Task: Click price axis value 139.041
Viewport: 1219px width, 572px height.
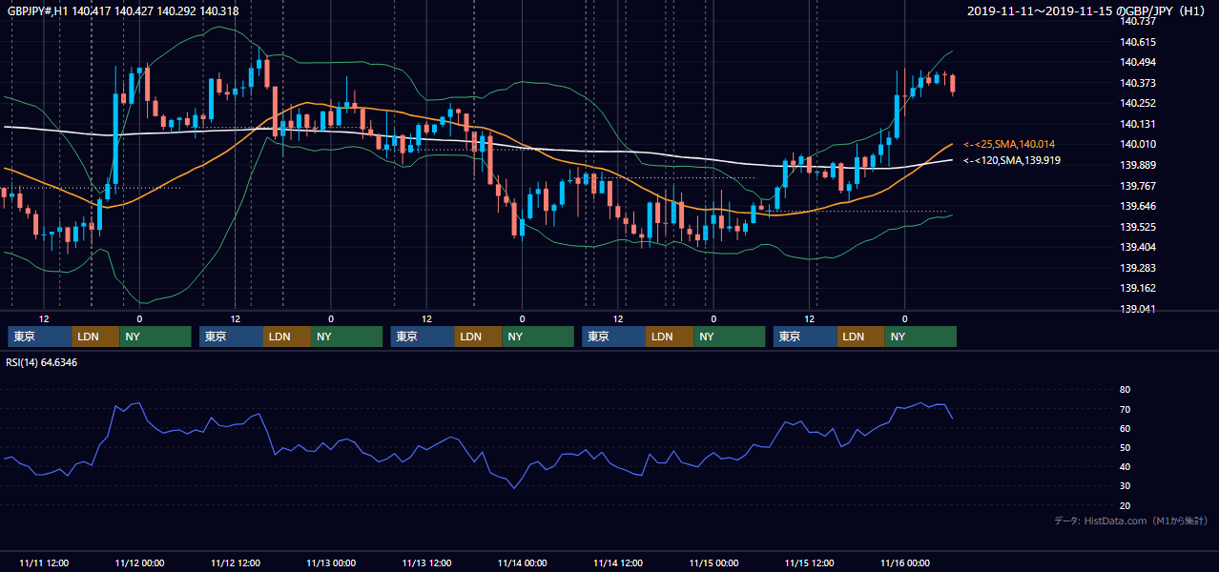Action: 1138,309
